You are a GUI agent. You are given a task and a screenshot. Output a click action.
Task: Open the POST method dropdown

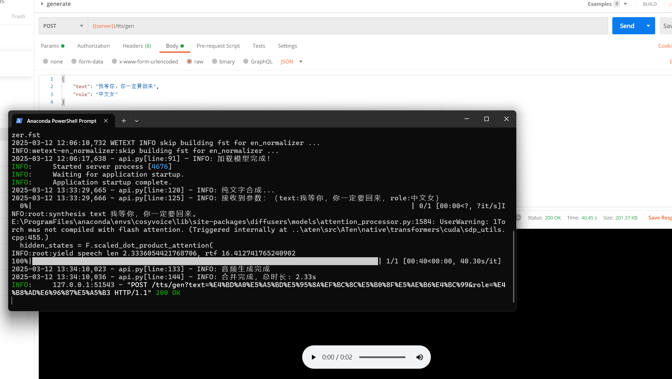(x=63, y=26)
